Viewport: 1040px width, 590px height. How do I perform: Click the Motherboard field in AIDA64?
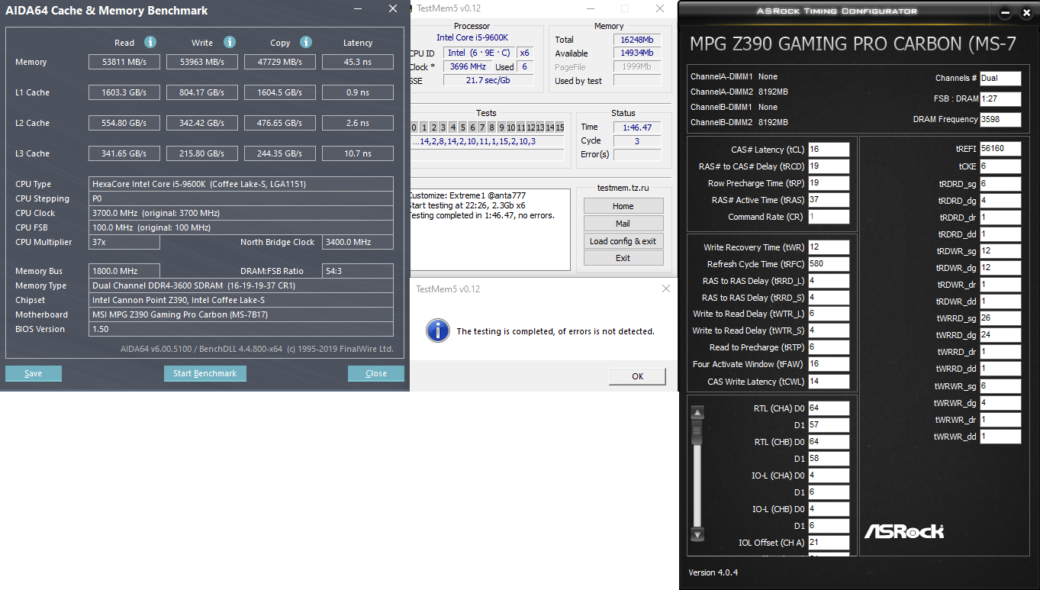pyautogui.click(x=241, y=314)
